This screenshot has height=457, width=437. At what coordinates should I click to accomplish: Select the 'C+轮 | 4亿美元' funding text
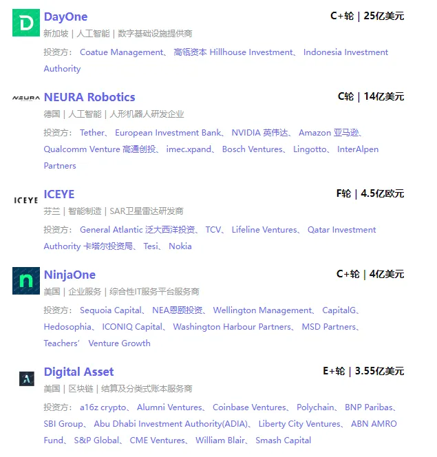click(370, 274)
